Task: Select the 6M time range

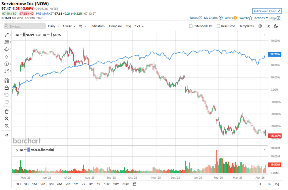Action: (59, 184)
